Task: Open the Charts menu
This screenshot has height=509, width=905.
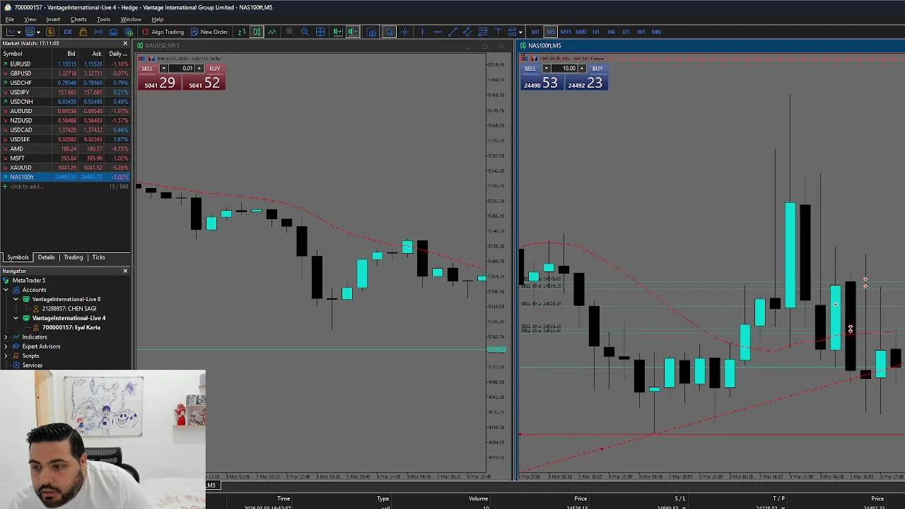Action: [78, 19]
